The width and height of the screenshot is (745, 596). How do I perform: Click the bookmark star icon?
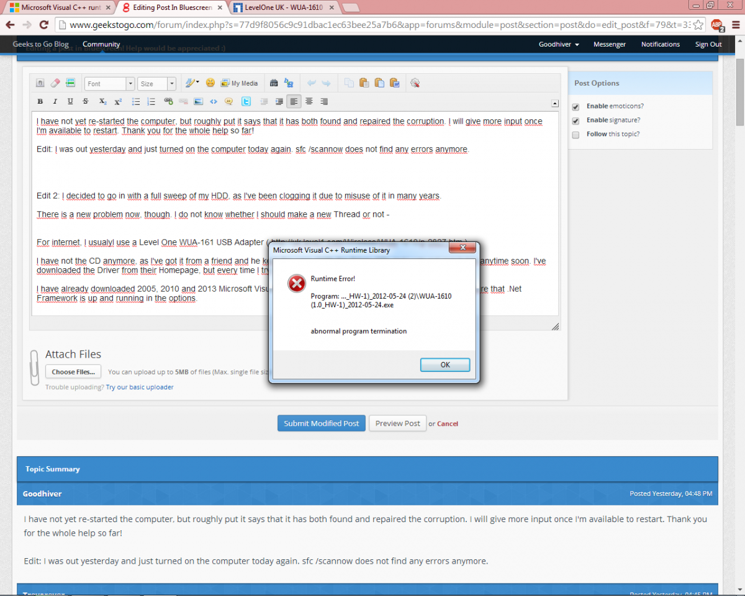(698, 25)
